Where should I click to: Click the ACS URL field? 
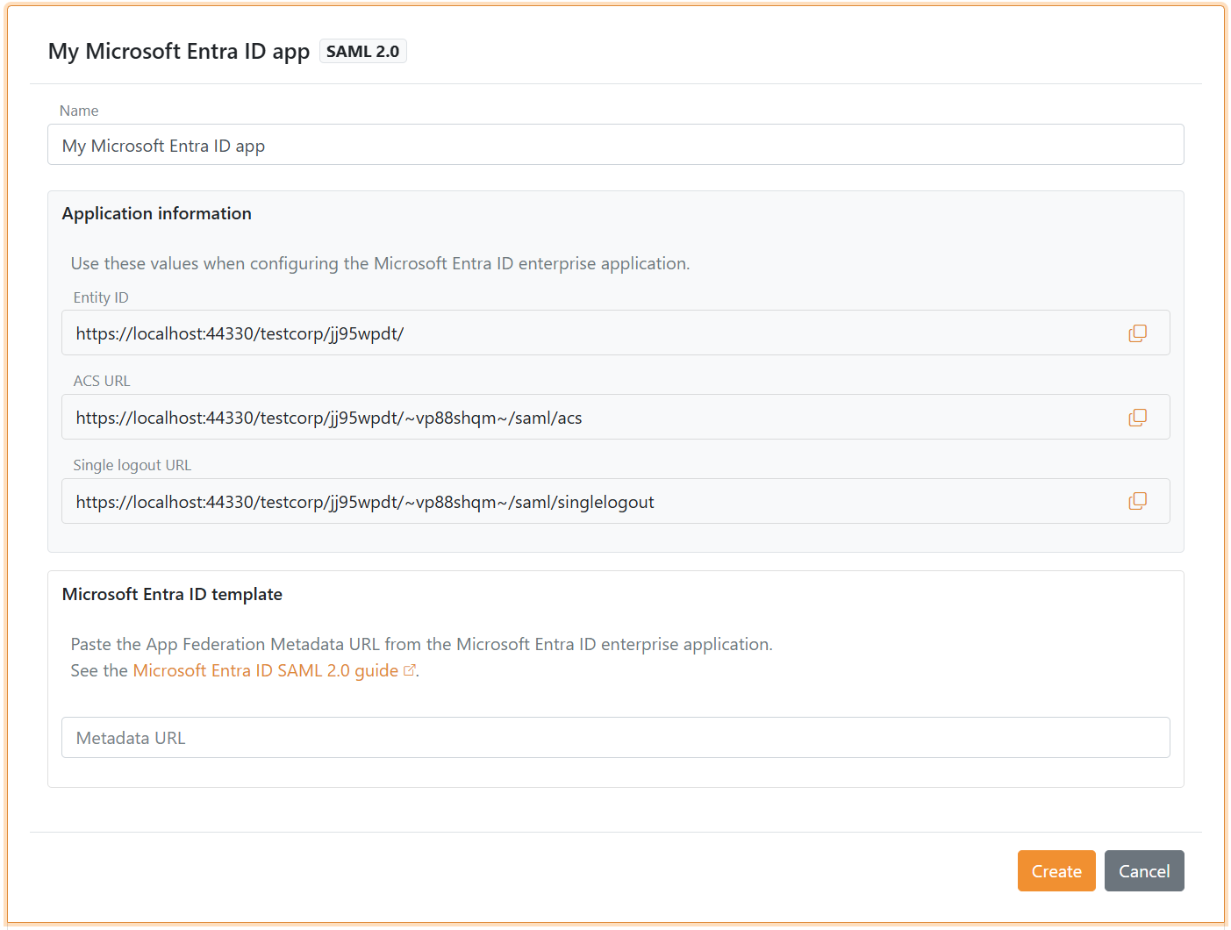tap(526, 417)
